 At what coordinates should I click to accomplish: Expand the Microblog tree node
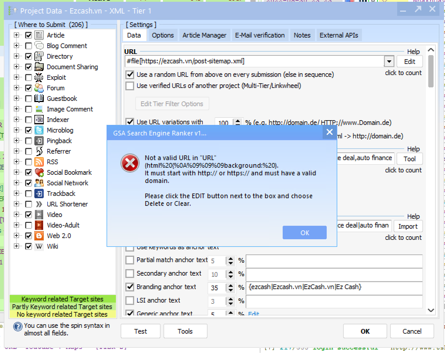pyautogui.click(x=16, y=130)
